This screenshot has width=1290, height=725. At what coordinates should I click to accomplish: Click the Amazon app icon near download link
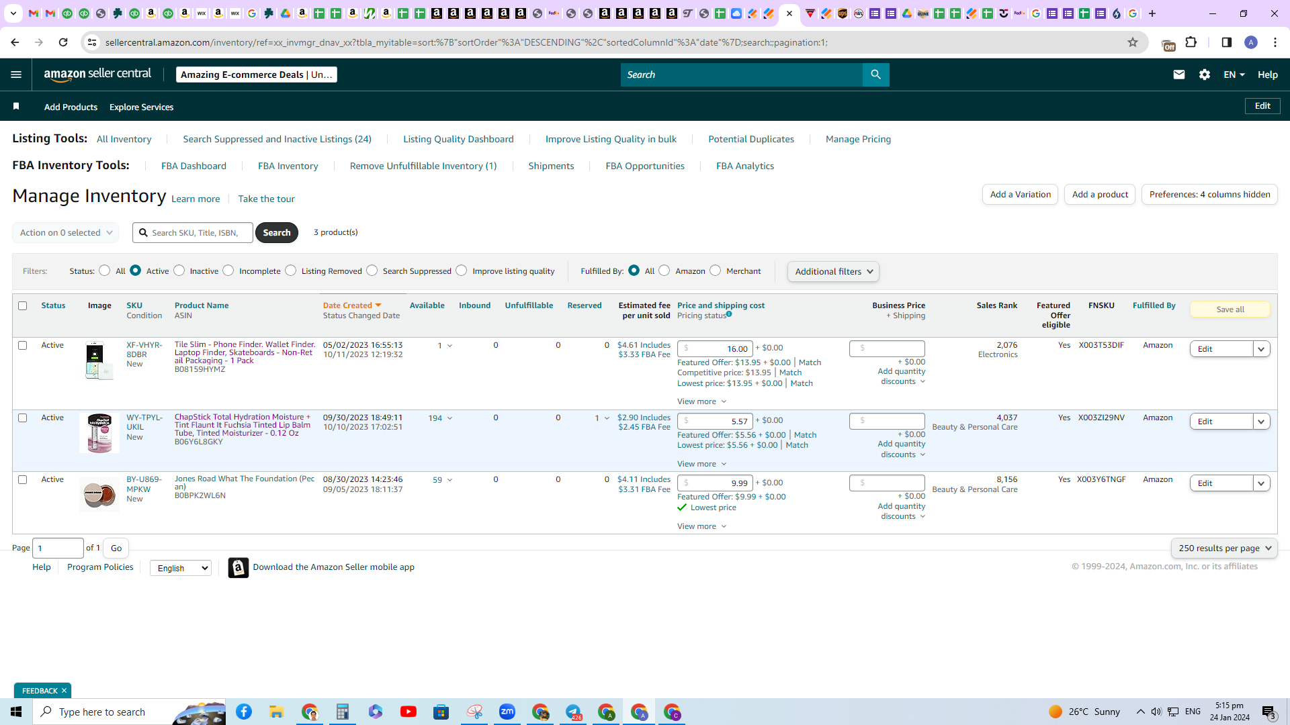tap(238, 567)
